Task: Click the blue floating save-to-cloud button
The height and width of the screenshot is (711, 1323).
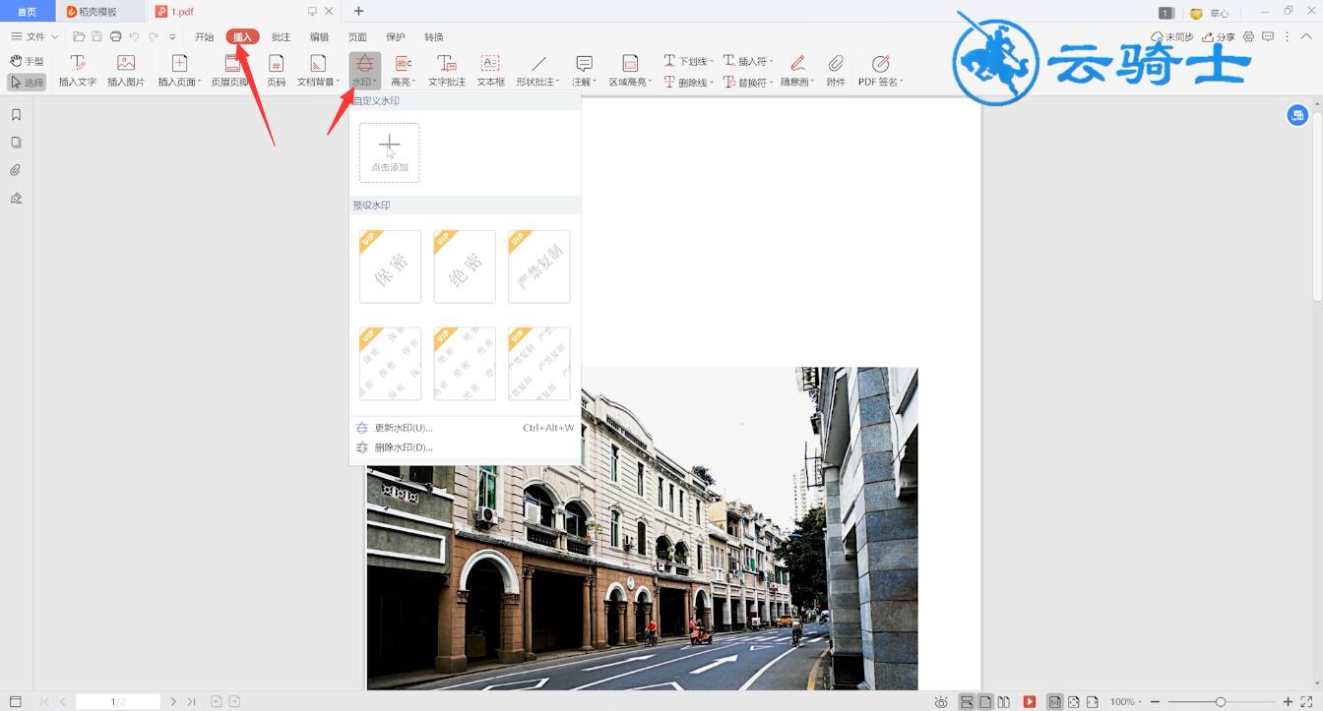Action: point(1297,115)
